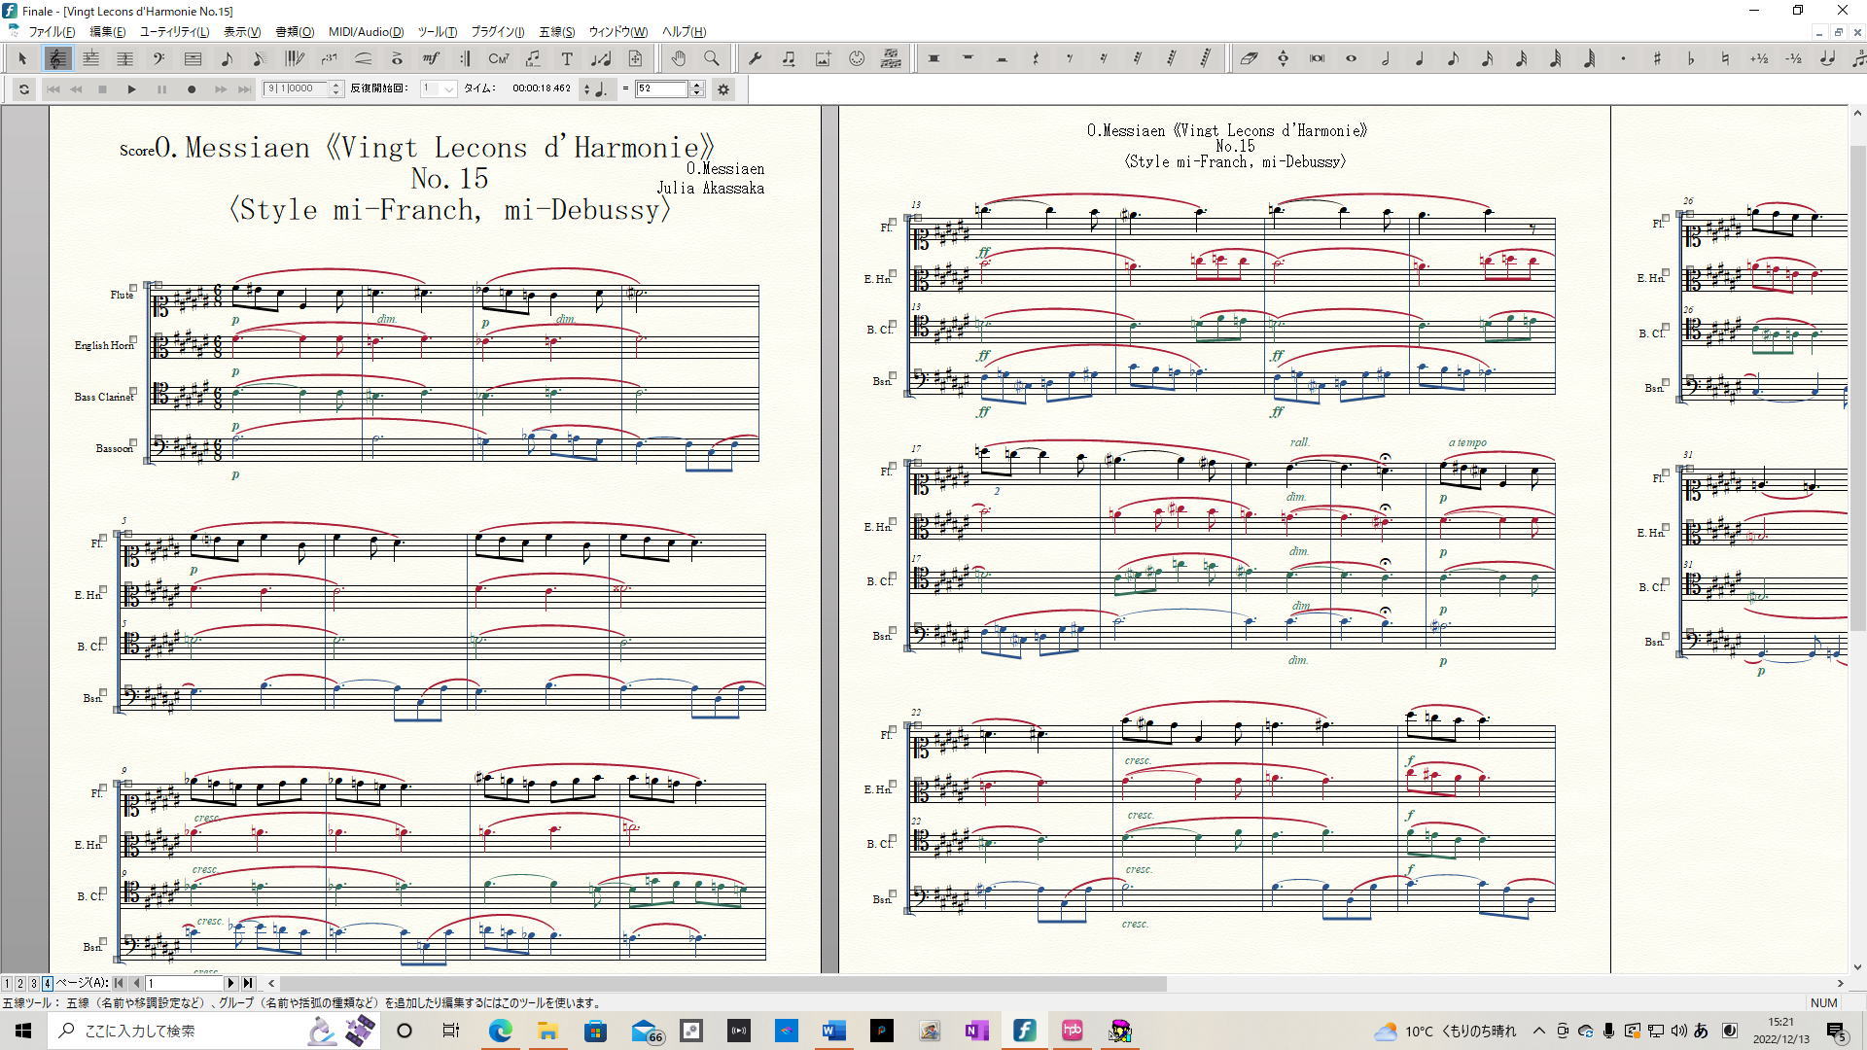Step the measure counter spinner

336,88
